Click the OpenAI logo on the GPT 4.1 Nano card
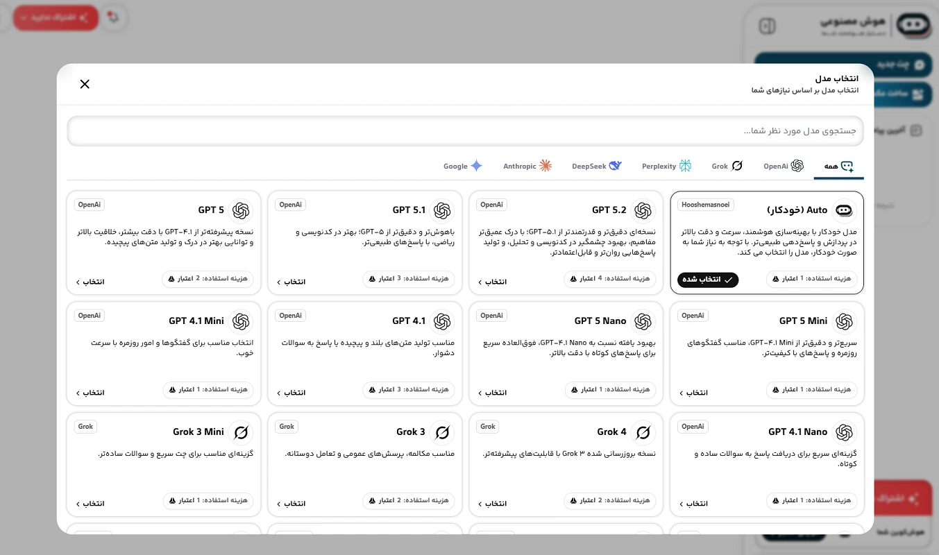Viewport: 939px width, 555px height. click(x=844, y=432)
